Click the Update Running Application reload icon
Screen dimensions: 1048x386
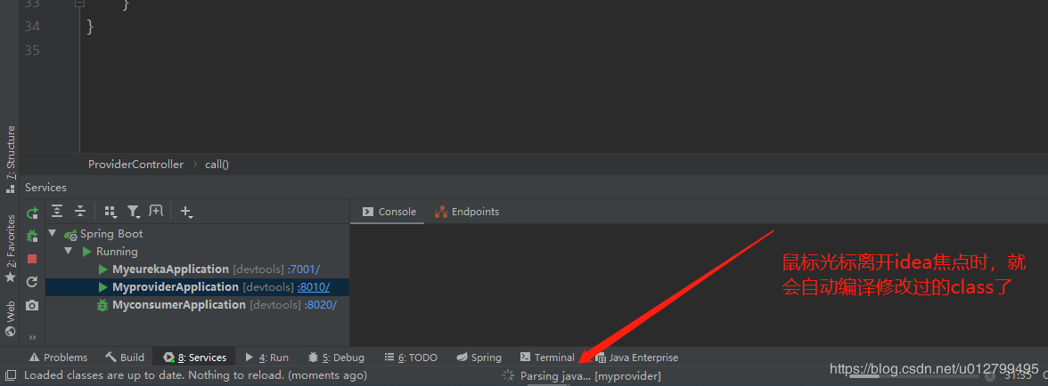pyautogui.click(x=32, y=281)
